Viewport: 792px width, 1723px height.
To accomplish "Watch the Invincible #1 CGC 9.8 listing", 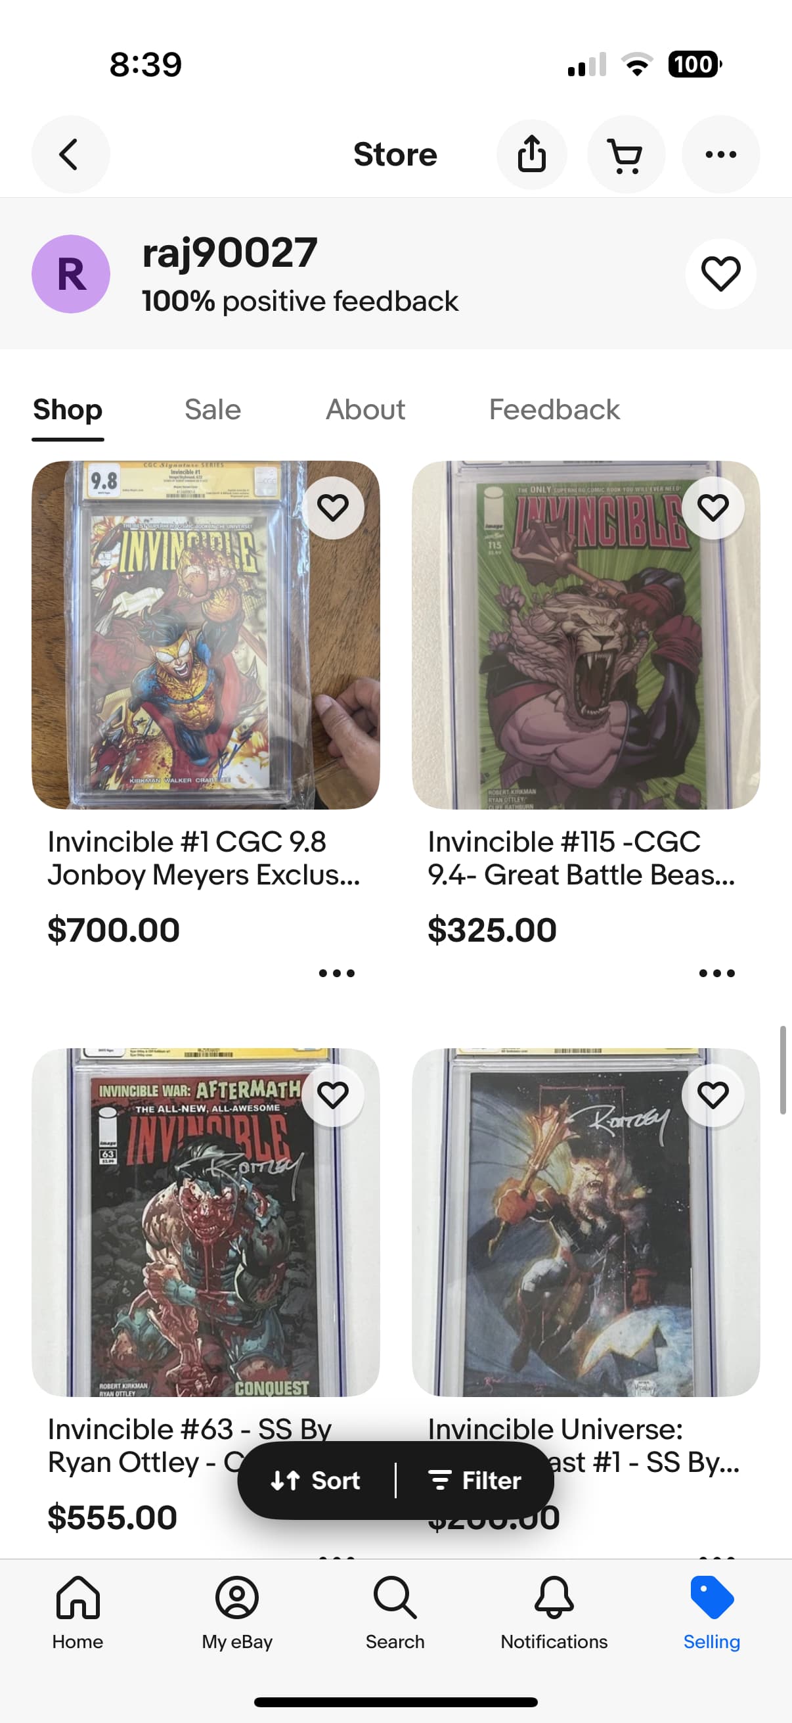I will [x=333, y=508].
